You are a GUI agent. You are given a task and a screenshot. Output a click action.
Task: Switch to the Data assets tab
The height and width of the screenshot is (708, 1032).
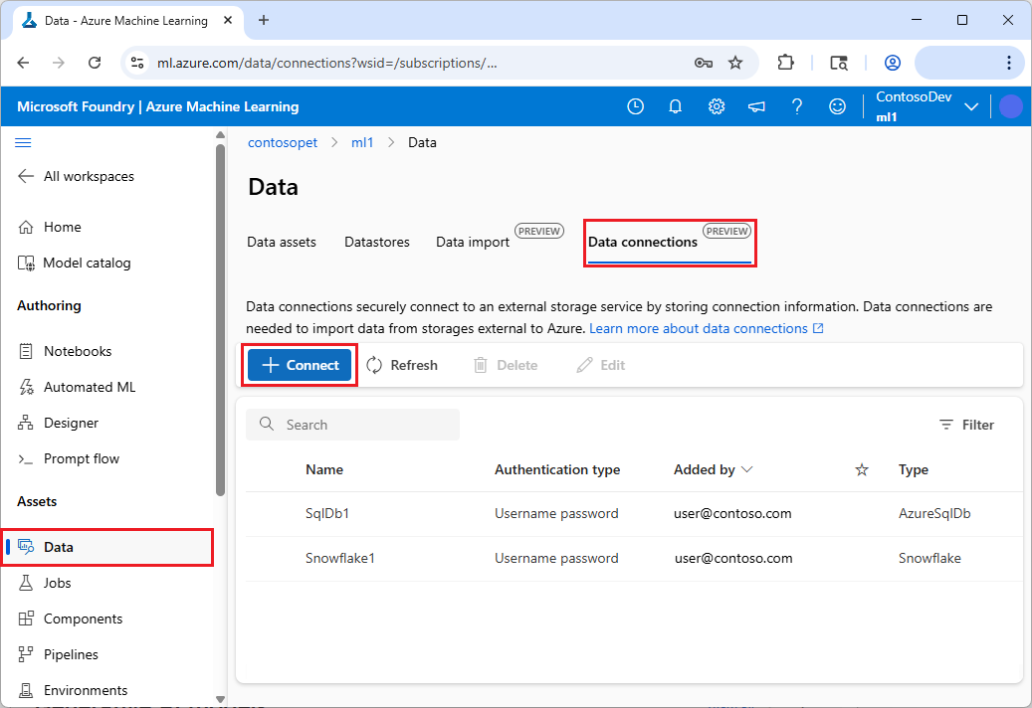[x=282, y=242]
